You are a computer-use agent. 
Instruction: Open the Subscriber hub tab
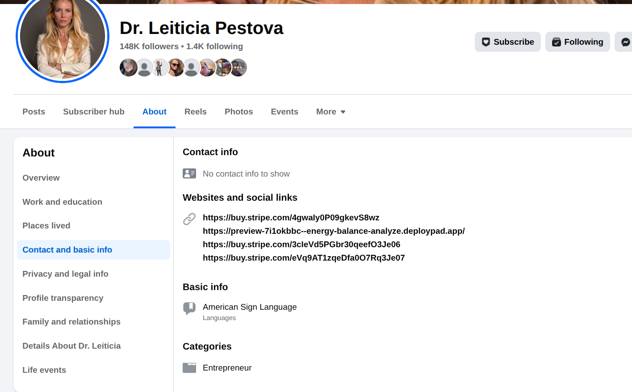click(94, 112)
